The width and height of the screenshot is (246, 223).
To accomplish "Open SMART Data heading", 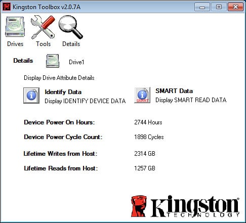I will pos(174,91).
